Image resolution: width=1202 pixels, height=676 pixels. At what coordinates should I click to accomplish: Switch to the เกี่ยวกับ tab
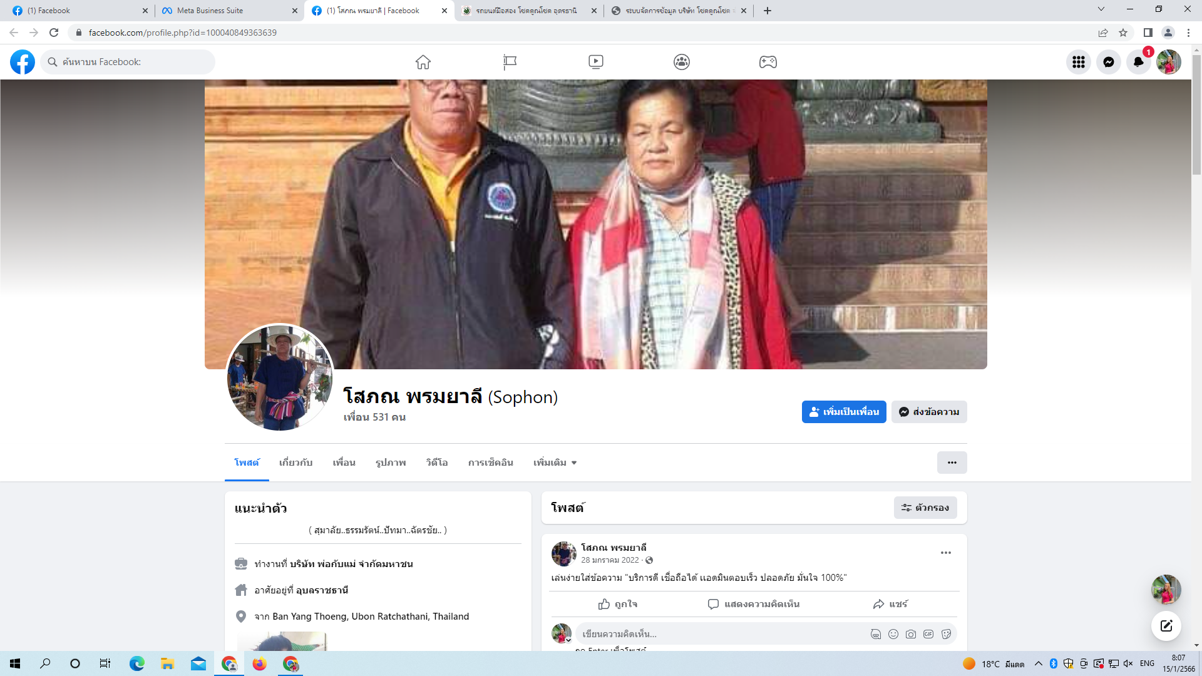click(295, 463)
